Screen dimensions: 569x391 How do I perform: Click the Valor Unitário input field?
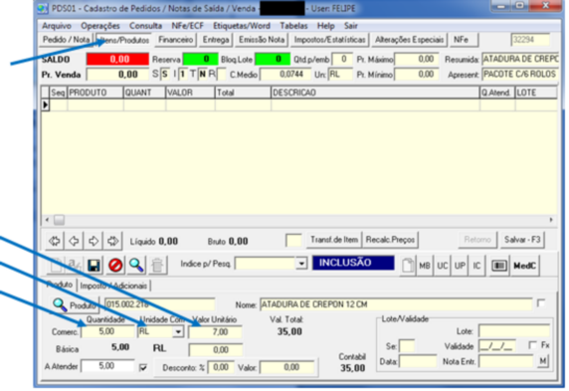(x=216, y=332)
